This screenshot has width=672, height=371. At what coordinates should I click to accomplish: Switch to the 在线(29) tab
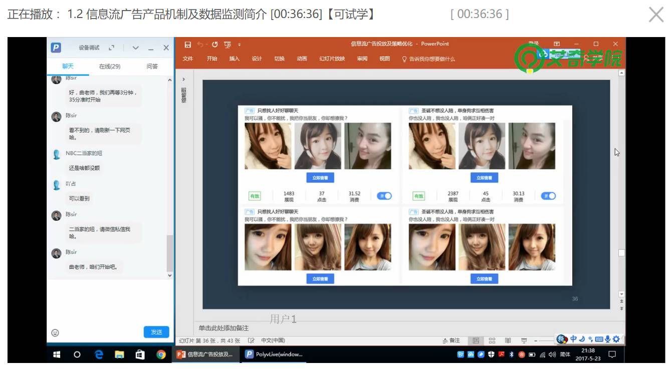pos(110,66)
